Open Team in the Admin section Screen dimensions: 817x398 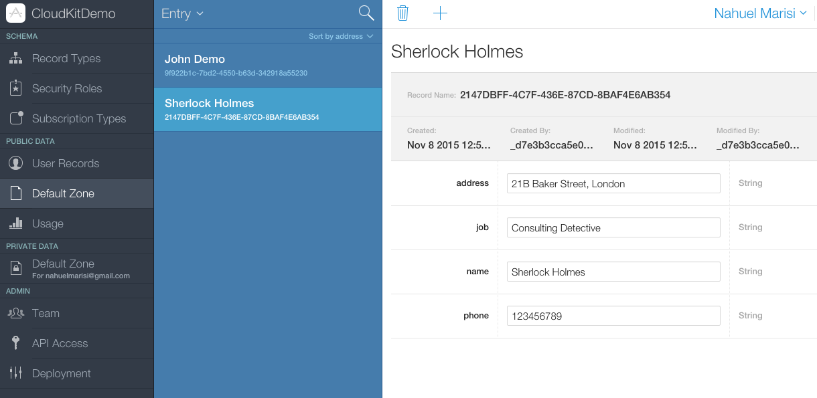(x=76, y=313)
